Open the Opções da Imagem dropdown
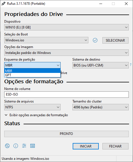The width and height of the screenshot is (133, 162). (66, 53)
